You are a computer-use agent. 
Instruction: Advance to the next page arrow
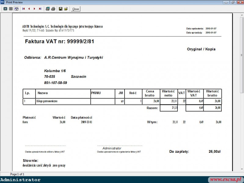click(35, 9)
